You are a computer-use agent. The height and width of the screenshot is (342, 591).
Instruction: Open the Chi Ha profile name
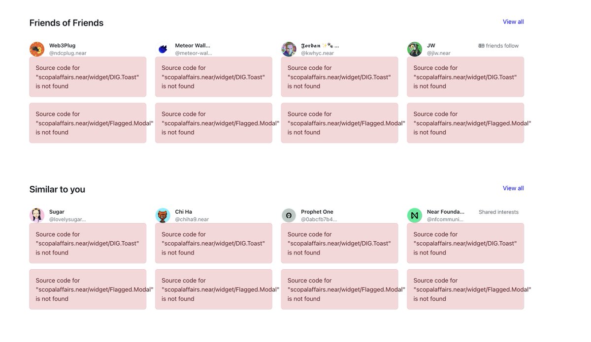(184, 212)
